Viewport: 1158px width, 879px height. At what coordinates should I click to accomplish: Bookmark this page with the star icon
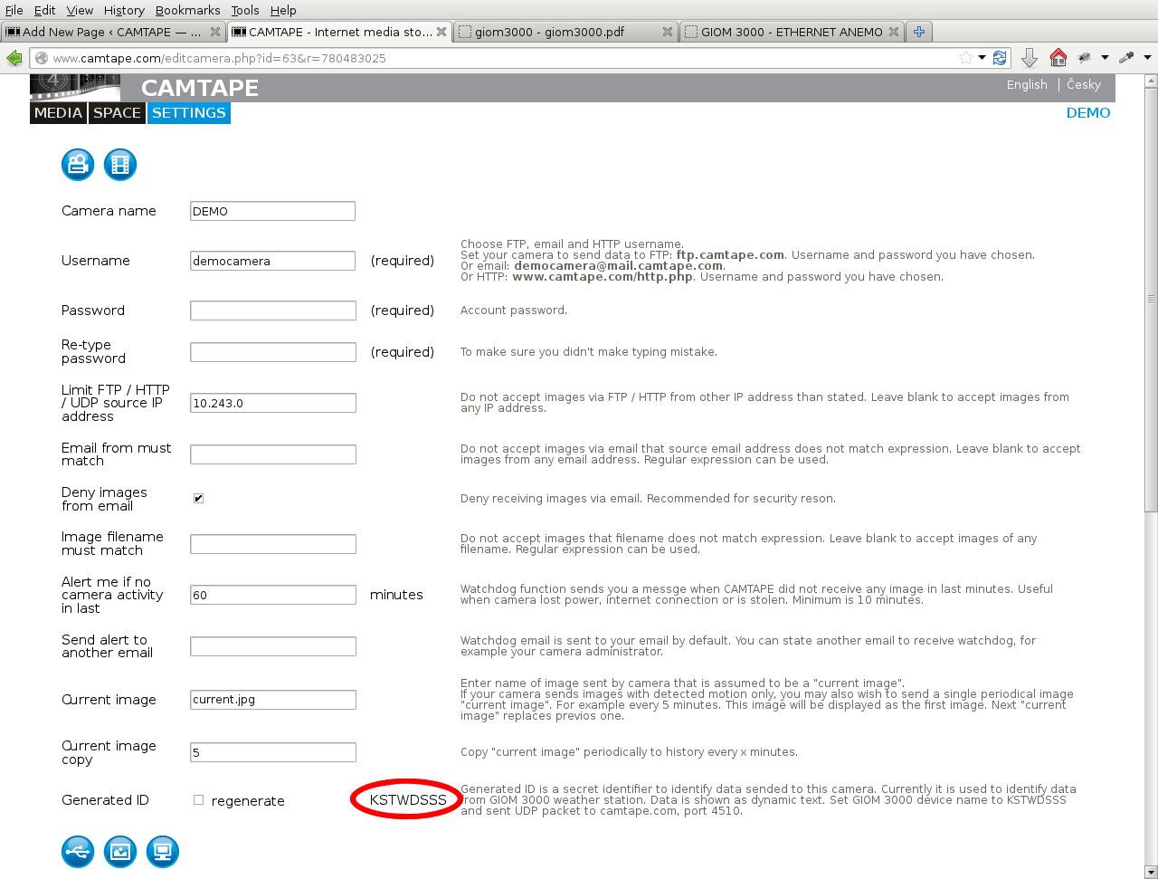(966, 58)
